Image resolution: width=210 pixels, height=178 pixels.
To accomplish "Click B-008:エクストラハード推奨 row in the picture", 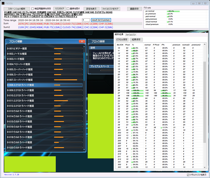I will [45, 85].
